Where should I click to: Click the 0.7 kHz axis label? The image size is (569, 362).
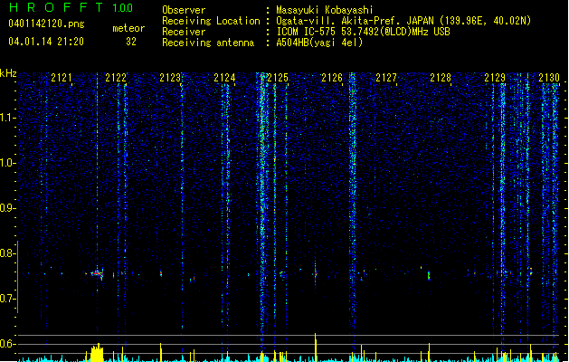pos(7,299)
